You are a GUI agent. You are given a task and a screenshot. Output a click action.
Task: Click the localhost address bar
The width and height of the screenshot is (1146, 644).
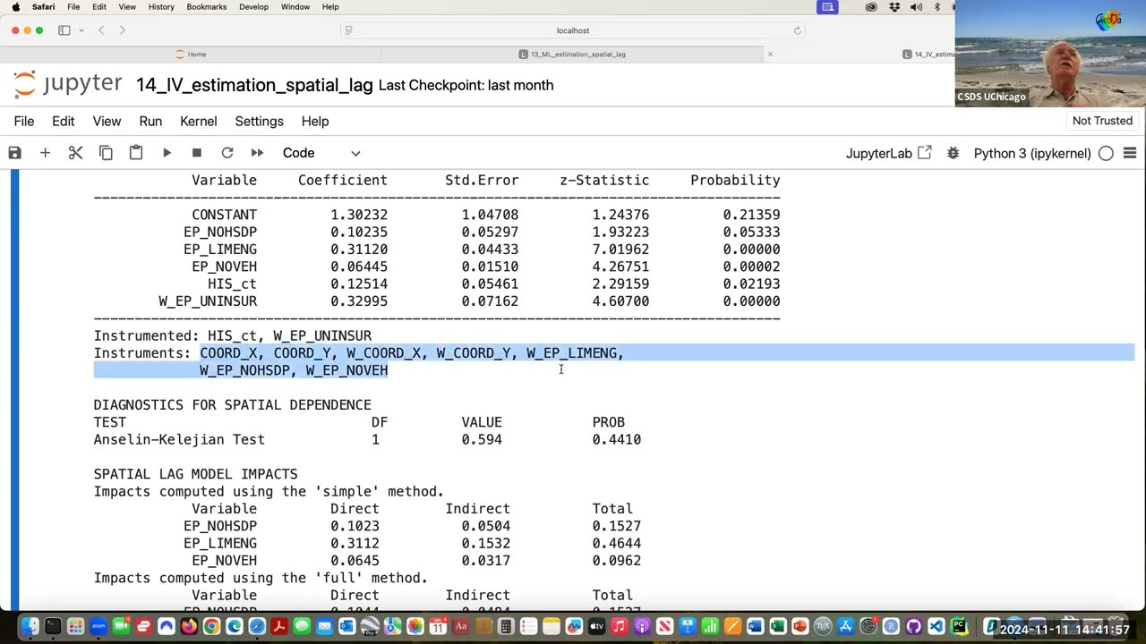tap(573, 30)
